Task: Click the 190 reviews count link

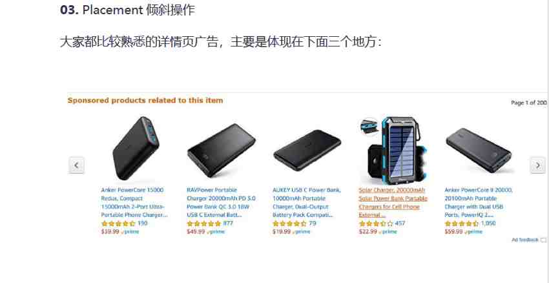Action: click(143, 224)
